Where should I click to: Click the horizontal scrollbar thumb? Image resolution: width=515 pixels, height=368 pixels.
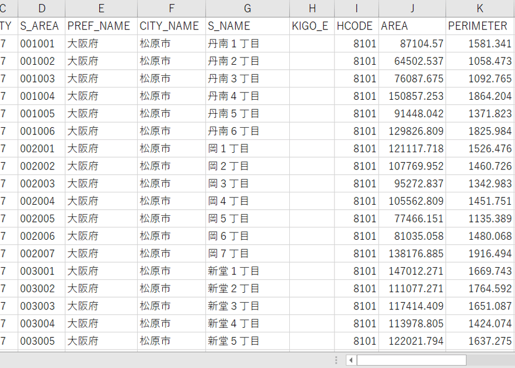(411, 360)
